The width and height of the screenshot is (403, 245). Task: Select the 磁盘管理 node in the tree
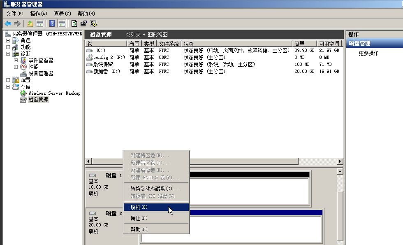click(x=39, y=100)
